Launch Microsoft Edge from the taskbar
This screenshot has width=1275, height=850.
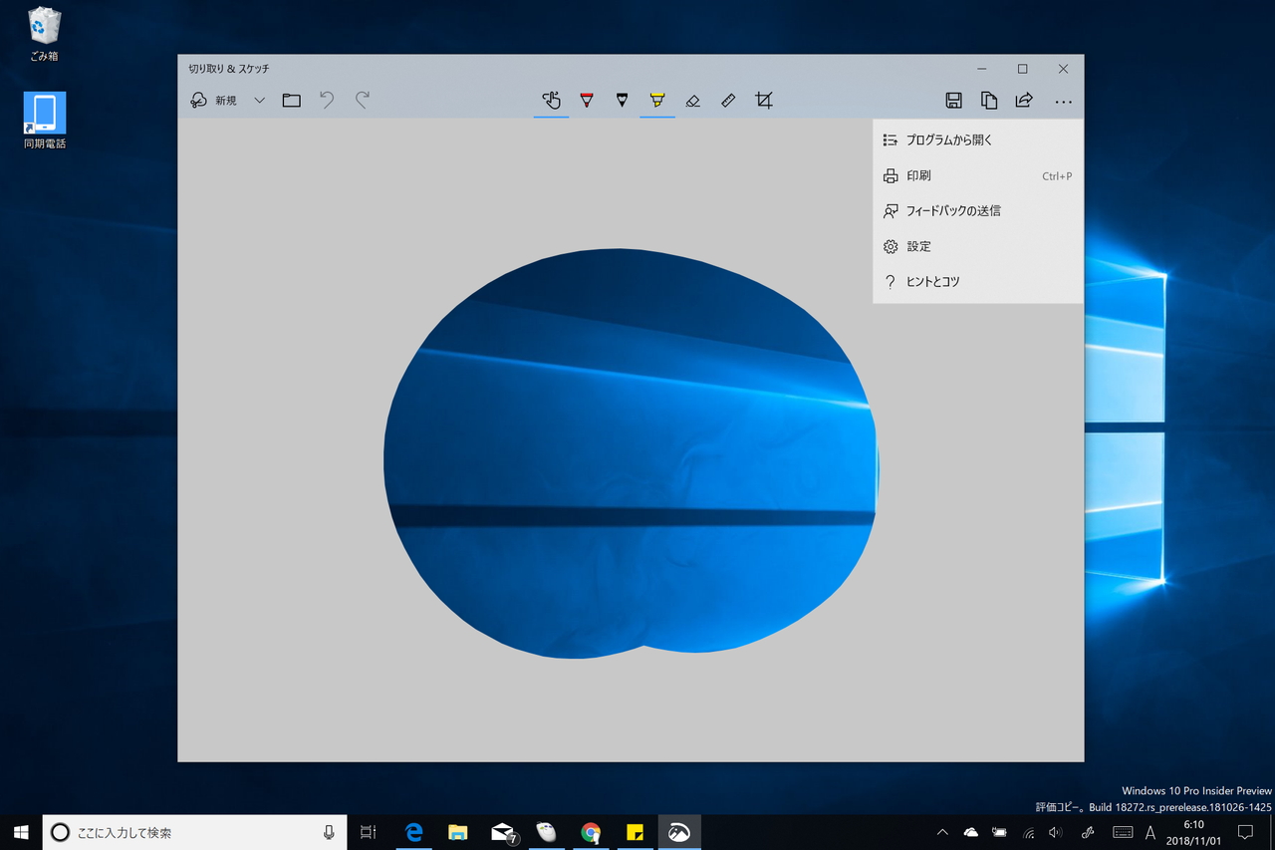pos(413,832)
